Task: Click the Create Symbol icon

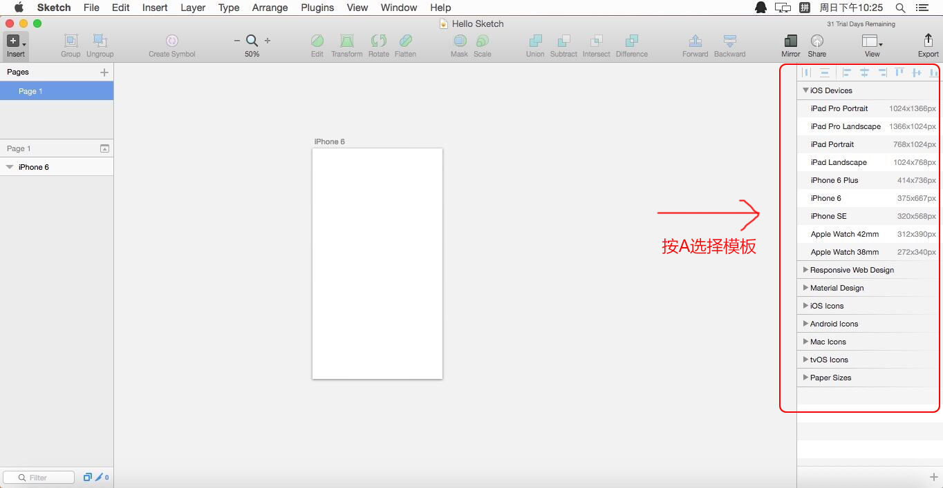Action: [172, 41]
